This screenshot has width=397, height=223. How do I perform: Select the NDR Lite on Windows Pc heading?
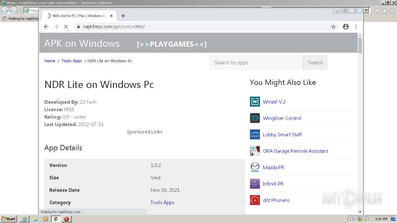point(99,84)
